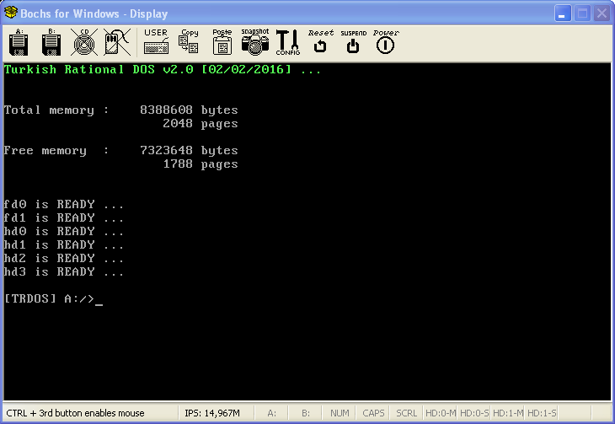Click the SCRL status indicator

(x=406, y=413)
